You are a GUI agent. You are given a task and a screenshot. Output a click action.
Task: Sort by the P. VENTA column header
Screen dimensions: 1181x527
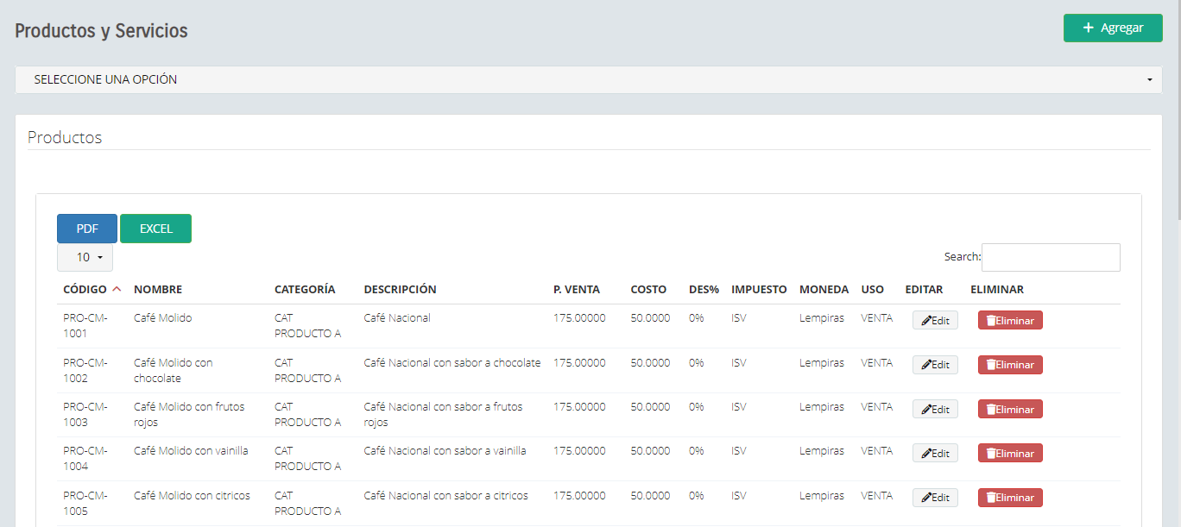(x=577, y=290)
